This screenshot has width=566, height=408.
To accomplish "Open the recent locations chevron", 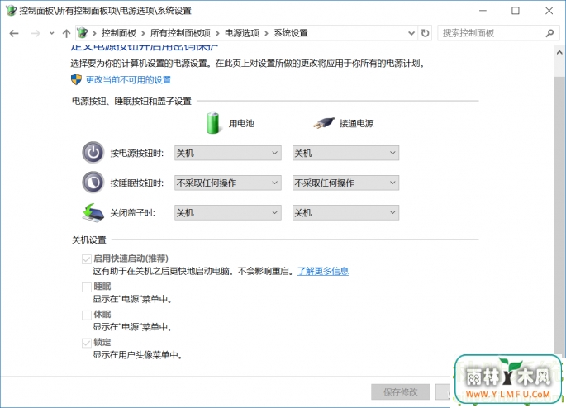I will [x=51, y=34].
